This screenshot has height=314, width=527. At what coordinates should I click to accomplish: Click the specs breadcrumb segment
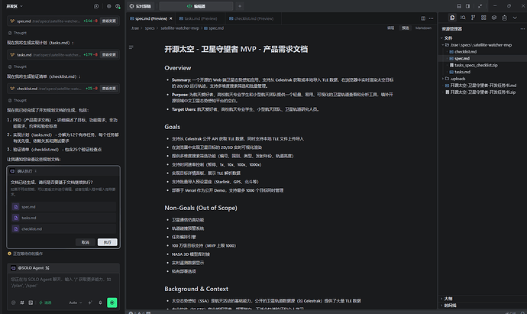150,28
